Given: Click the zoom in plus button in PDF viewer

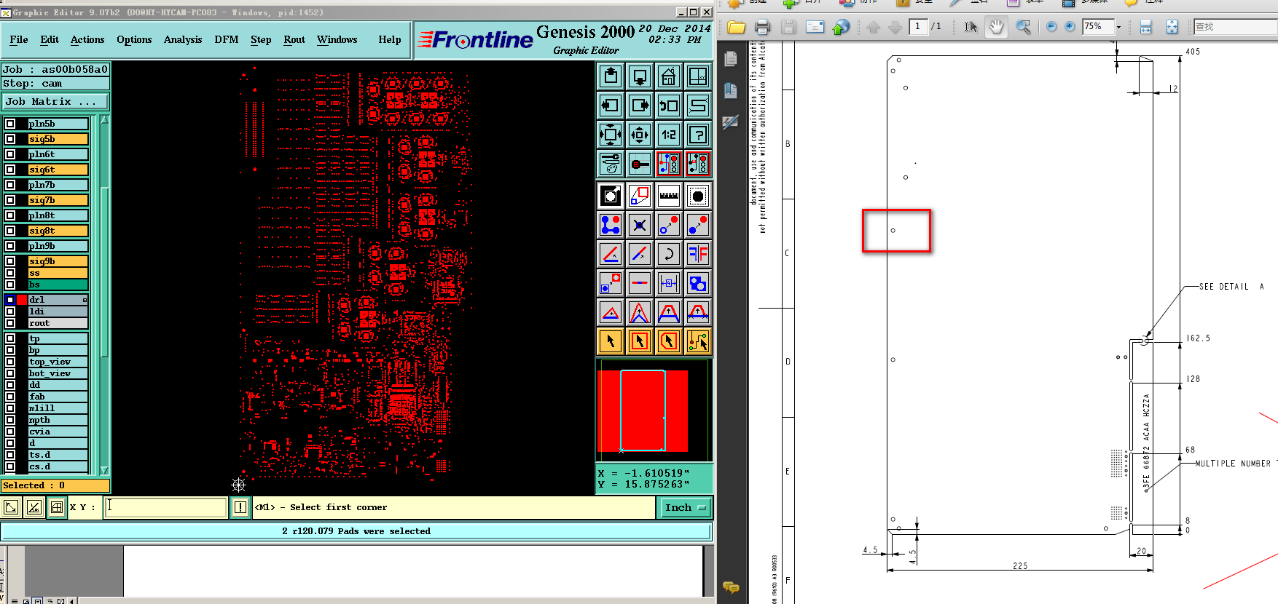Looking at the screenshot, I should (1070, 27).
